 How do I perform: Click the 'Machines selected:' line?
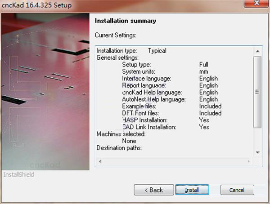click(x=121, y=134)
